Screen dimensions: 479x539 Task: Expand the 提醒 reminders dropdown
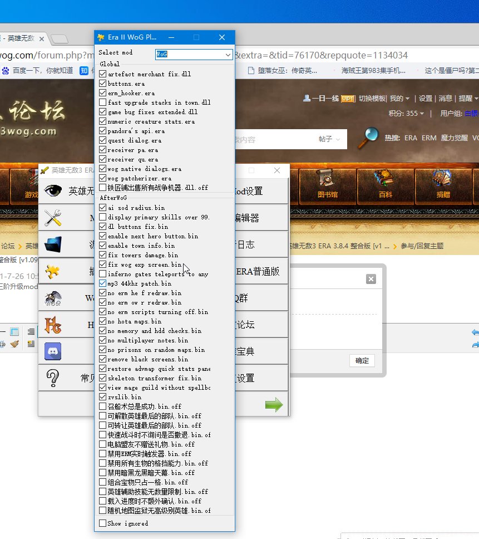[x=468, y=99]
